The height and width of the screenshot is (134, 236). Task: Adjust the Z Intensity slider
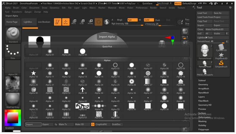[x=159, y=24]
